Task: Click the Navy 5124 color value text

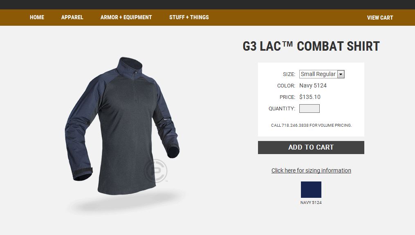Action: pos(313,86)
